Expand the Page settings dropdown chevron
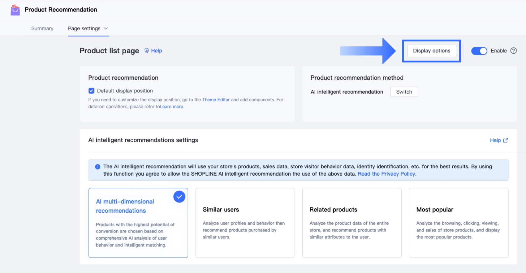Image resolution: width=526 pixels, height=273 pixels. 106,28
